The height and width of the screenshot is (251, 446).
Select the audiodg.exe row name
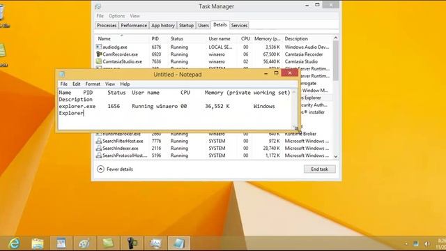point(115,47)
